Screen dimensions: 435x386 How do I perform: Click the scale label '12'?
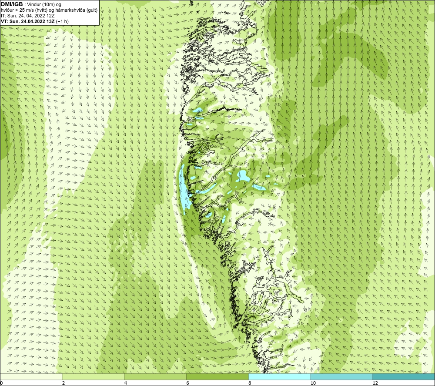pyautogui.click(x=375, y=383)
